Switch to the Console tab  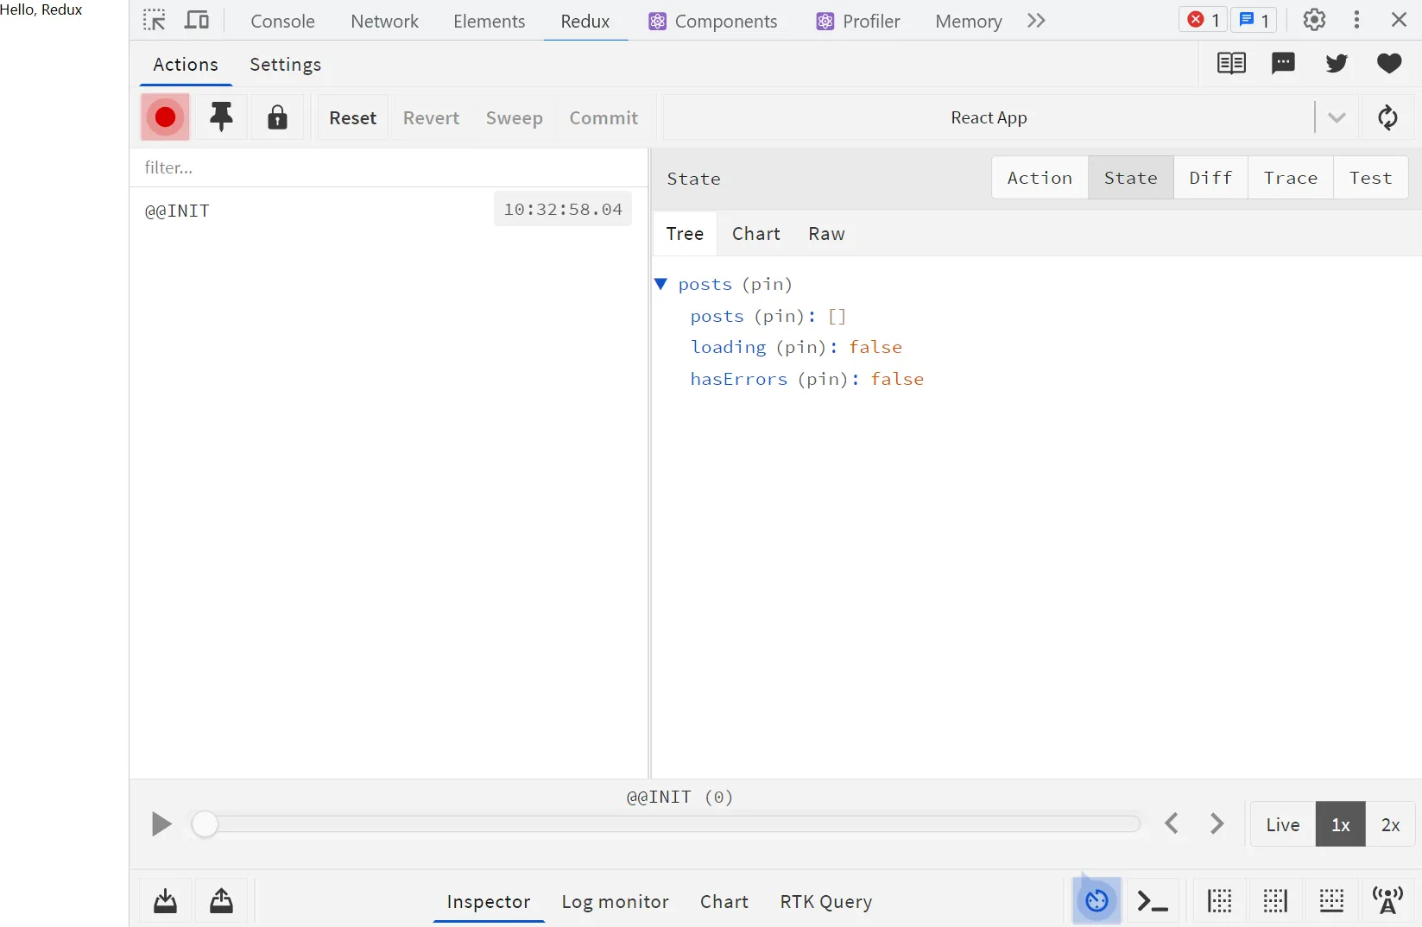point(282,21)
